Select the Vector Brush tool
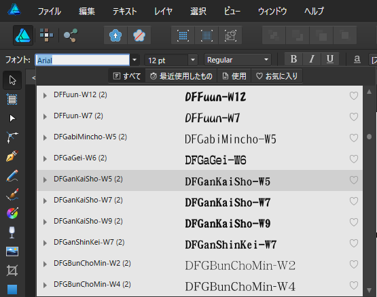Screen dimensions: 377x297 [x=12, y=194]
